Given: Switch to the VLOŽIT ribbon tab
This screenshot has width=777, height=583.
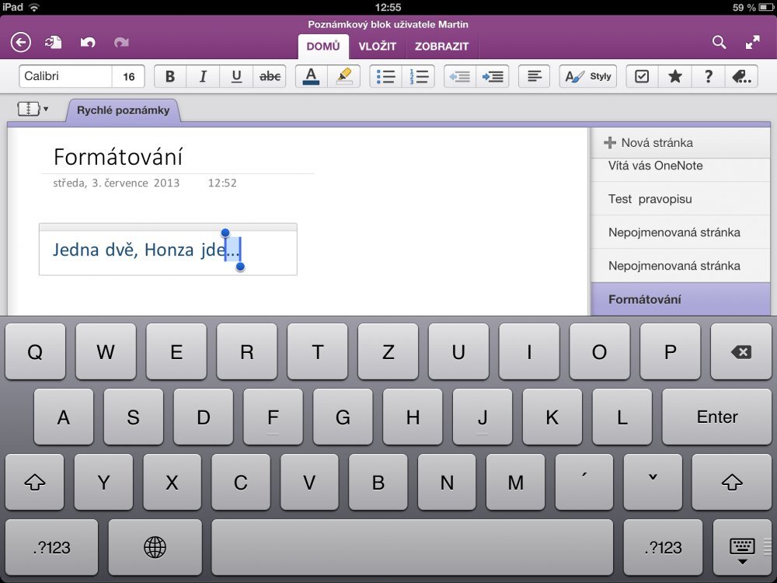Looking at the screenshot, I should pyautogui.click(x=378, y=47).
